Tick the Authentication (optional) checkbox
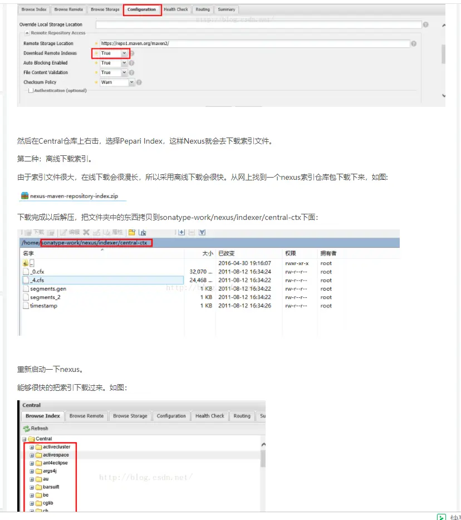Viewport: 461px width, 520px height. pos(31,91)
